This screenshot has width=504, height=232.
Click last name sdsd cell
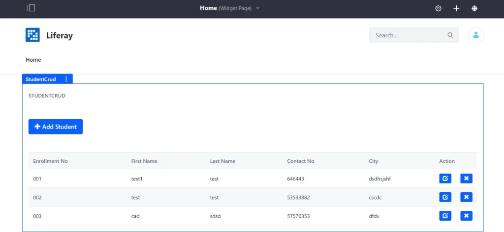click(x=216, y=216)
